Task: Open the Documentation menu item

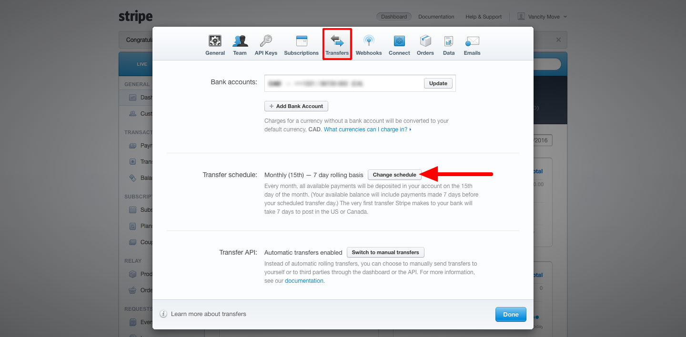Action: pos(436,17)
